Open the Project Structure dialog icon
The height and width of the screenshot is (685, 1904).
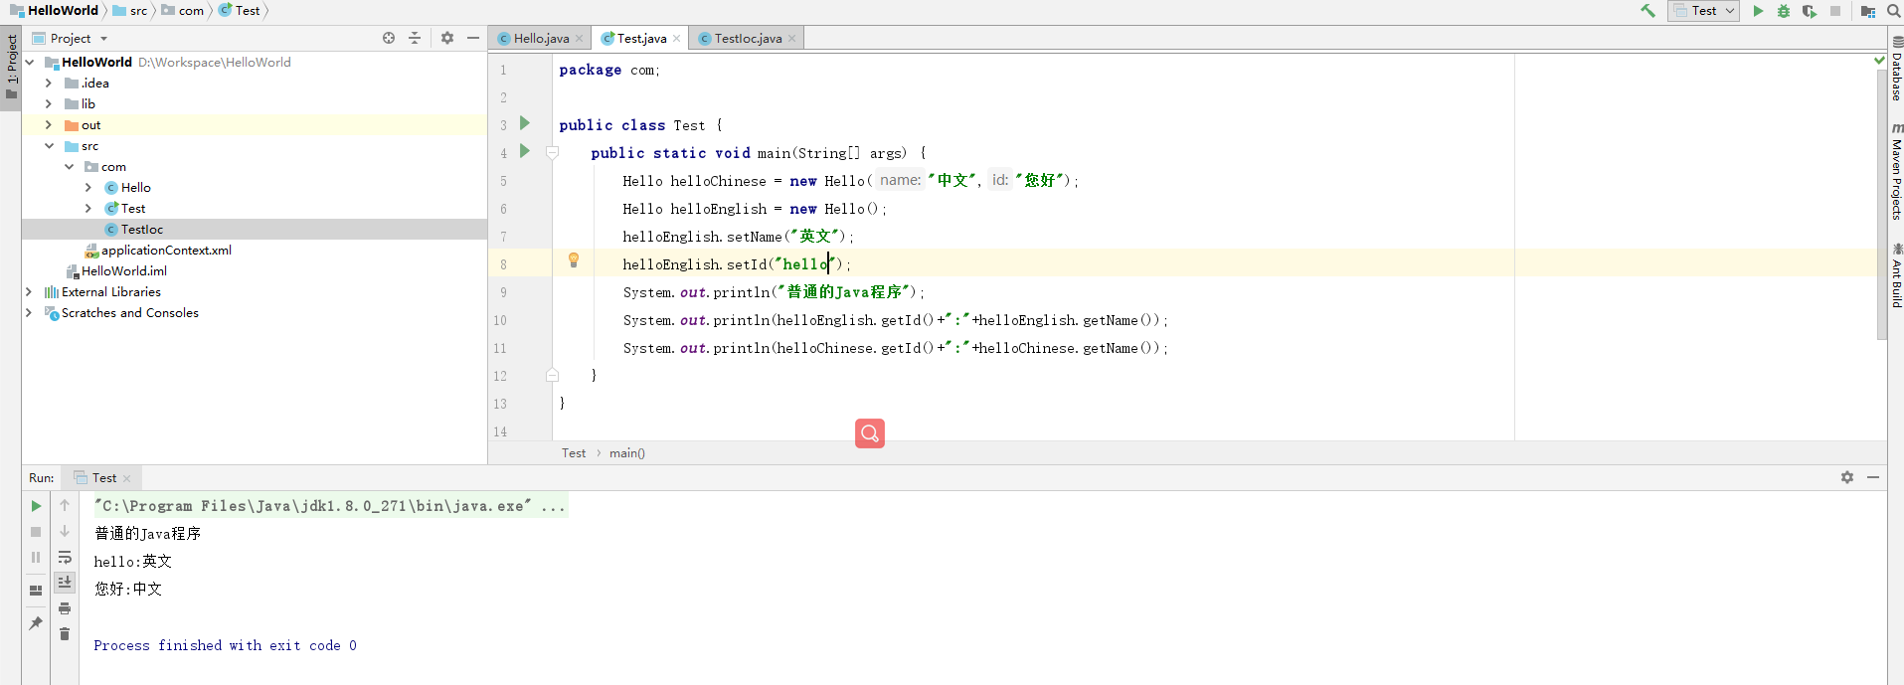click(x=1868, y=11)
